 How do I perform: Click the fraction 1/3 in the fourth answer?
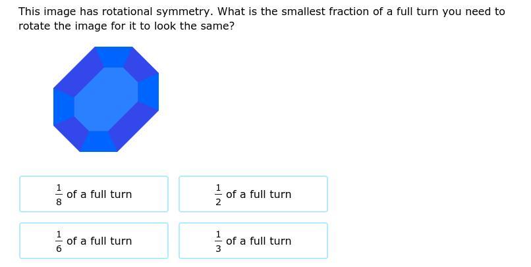(218, 241)
